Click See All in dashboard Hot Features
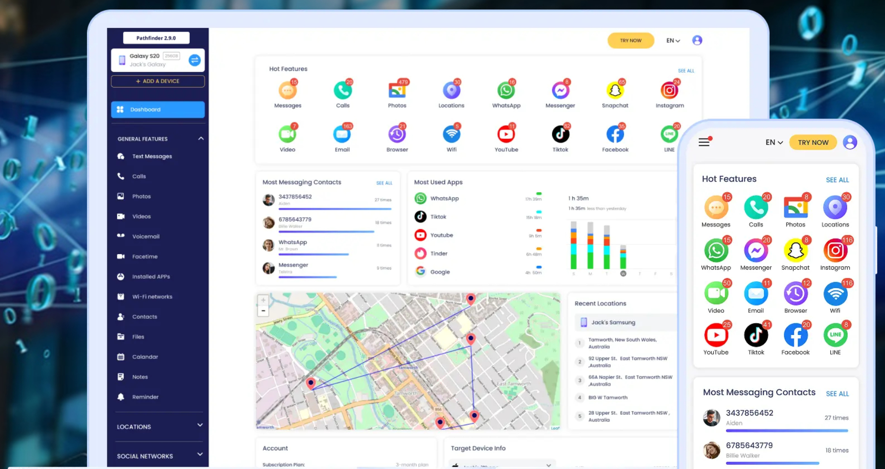 pos(686,71)
